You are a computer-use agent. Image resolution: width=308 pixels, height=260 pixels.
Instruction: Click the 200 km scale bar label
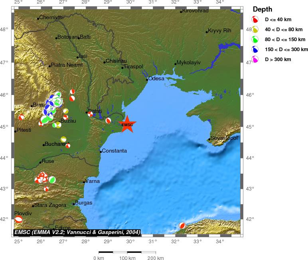pyautogui.click(x=156, y=258)
